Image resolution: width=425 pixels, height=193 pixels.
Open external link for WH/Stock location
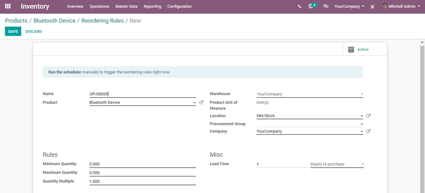[368, 116]
